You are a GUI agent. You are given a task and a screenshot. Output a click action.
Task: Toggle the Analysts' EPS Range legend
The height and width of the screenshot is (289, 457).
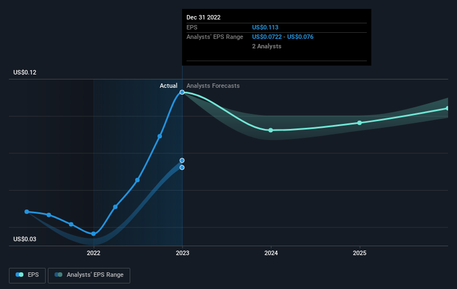click(x=89, y=275)
